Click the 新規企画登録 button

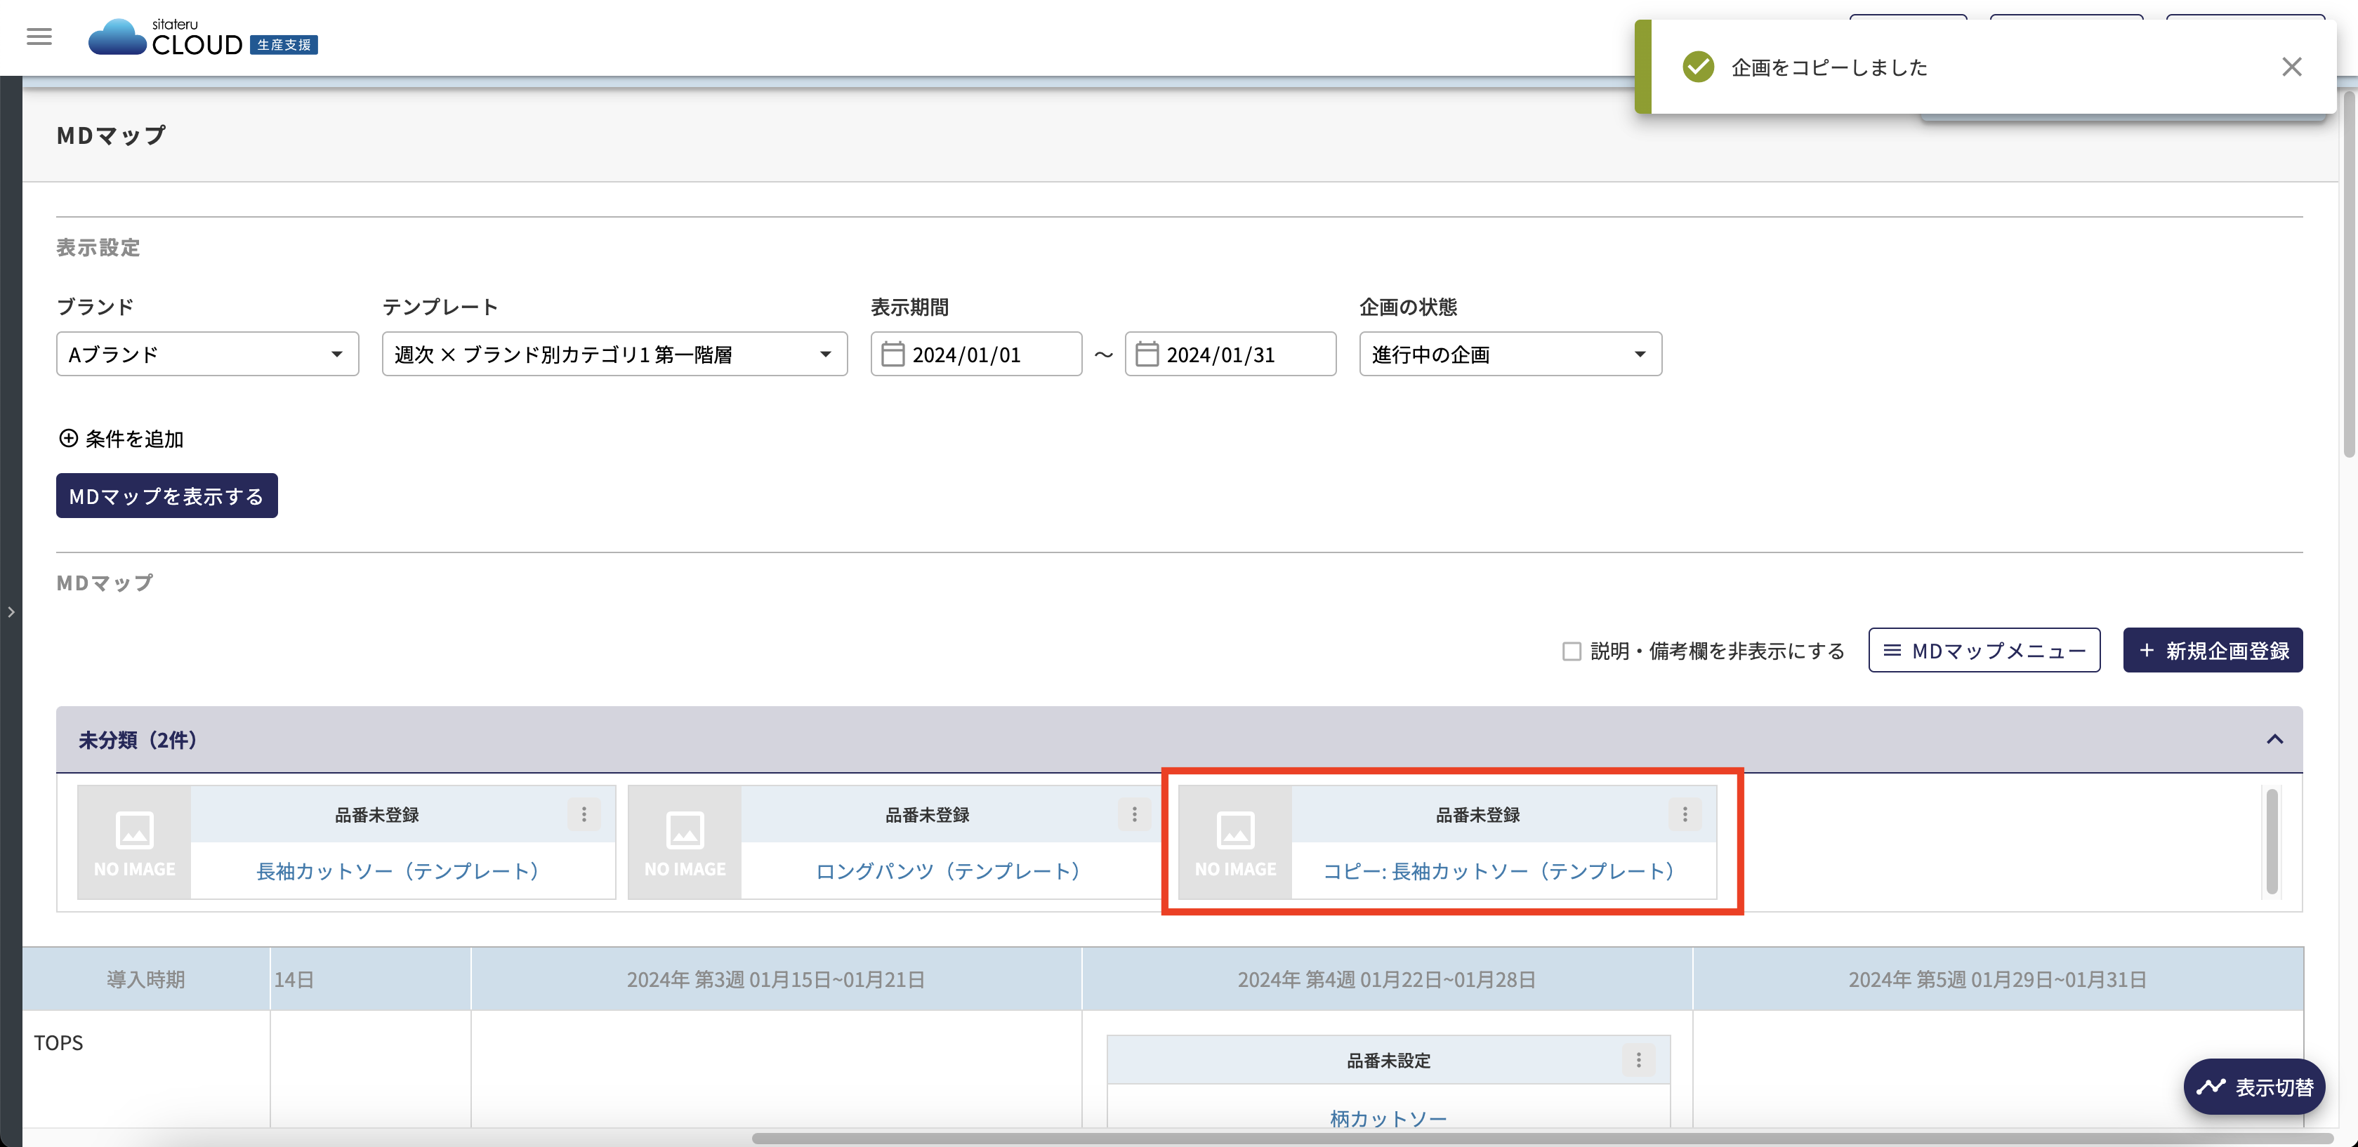[x=2213, y=651]
